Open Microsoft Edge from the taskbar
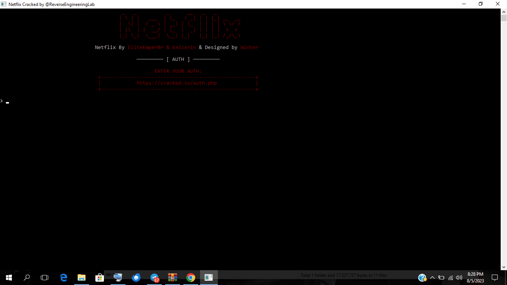The width and height of the screenshot is (507, 285). coord(63,277)
